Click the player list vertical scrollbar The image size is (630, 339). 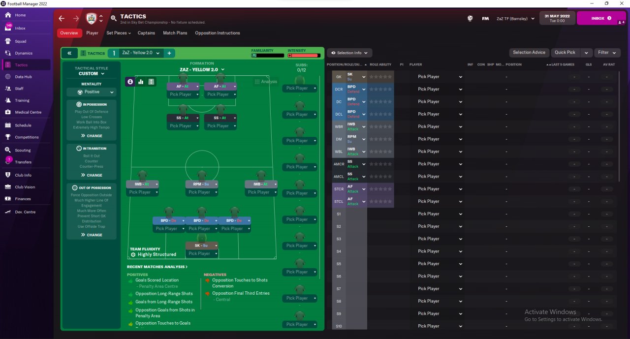click(x=619, y=126)
